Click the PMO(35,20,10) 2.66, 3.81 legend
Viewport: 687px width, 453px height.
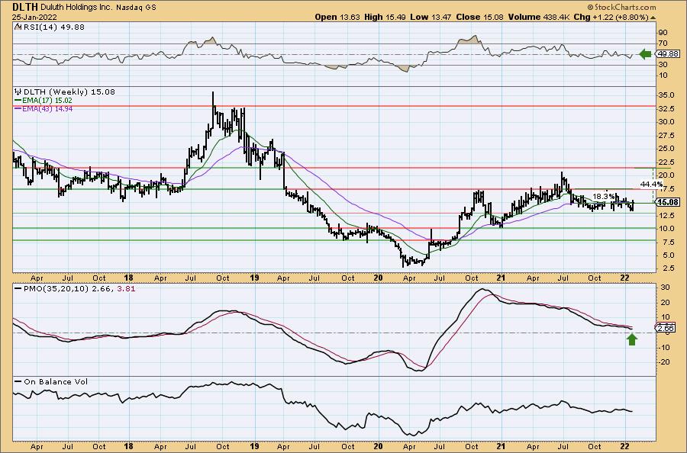[74, 289]
